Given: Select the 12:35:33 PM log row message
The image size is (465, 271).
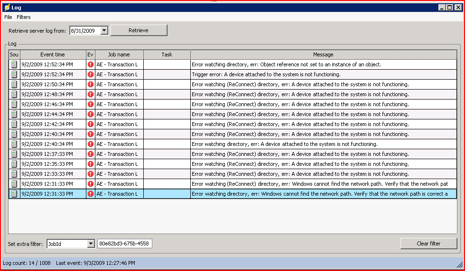Looking at the screenshot, I should click(x=300, y=164).
